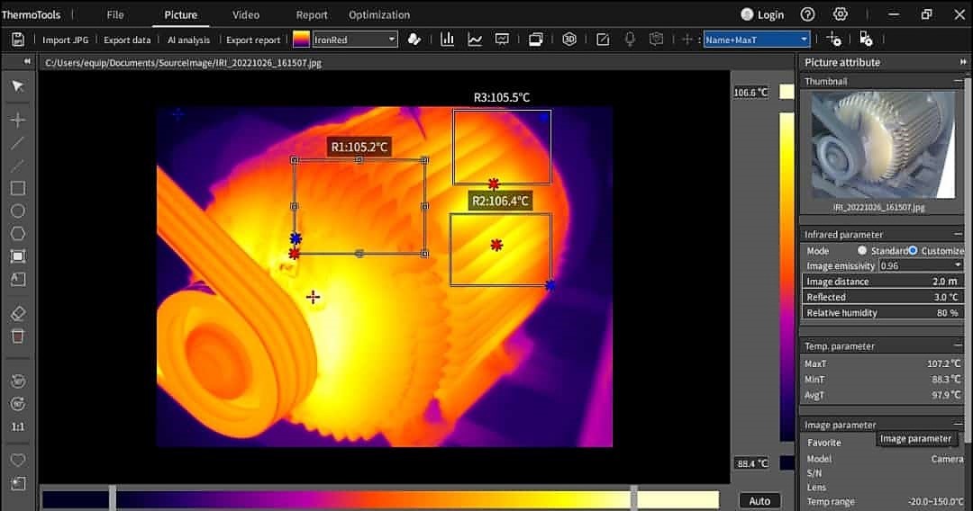Collapse the Image parameter section
The height and width of the screenshot is (511, 973).
958,425
